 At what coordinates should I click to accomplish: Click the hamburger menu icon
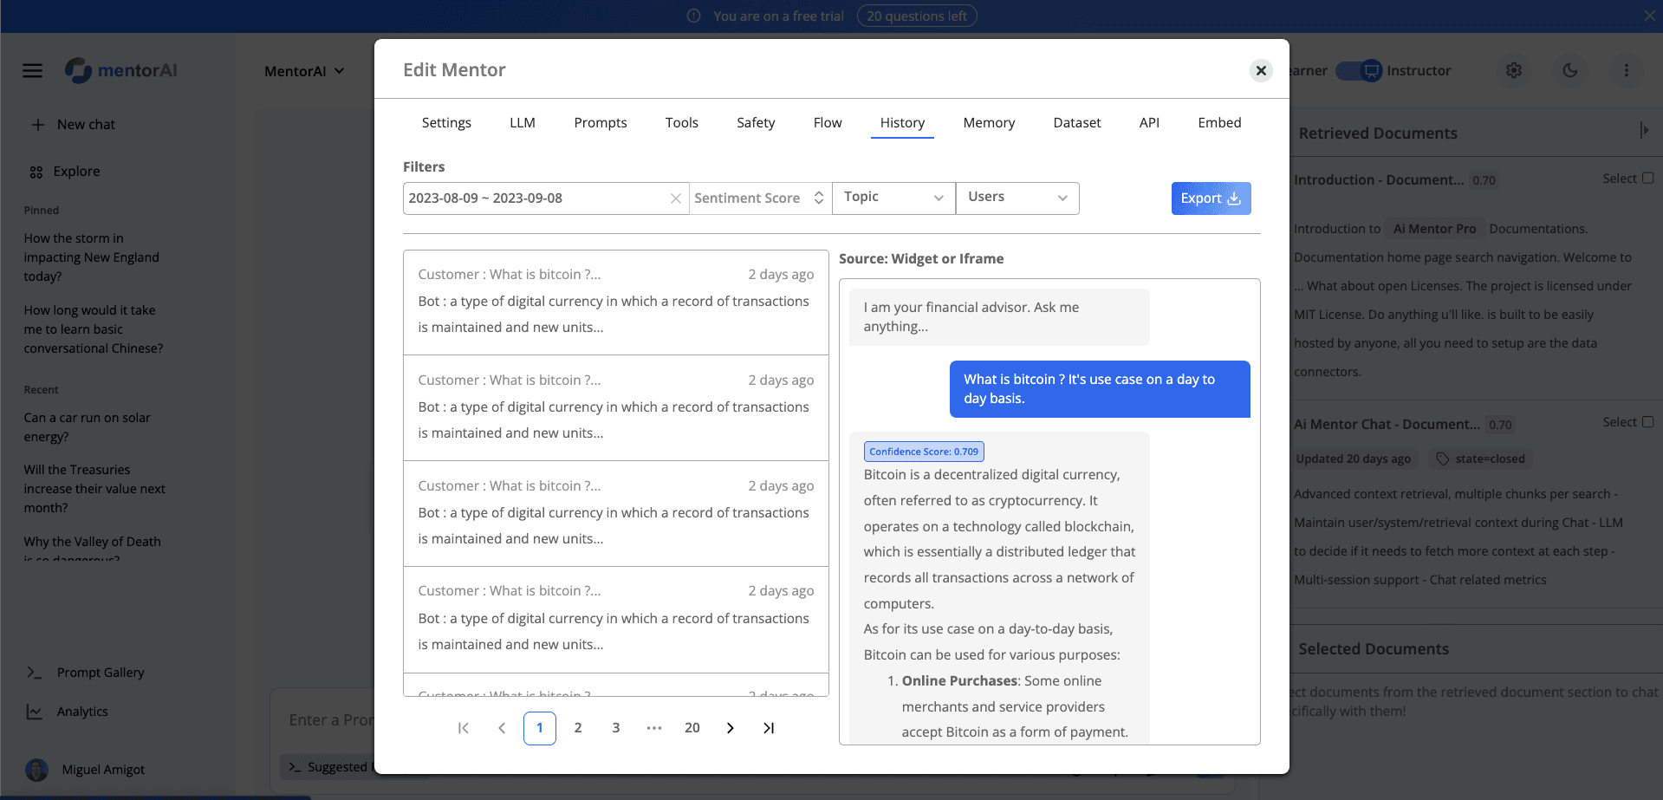click(32, 70)
